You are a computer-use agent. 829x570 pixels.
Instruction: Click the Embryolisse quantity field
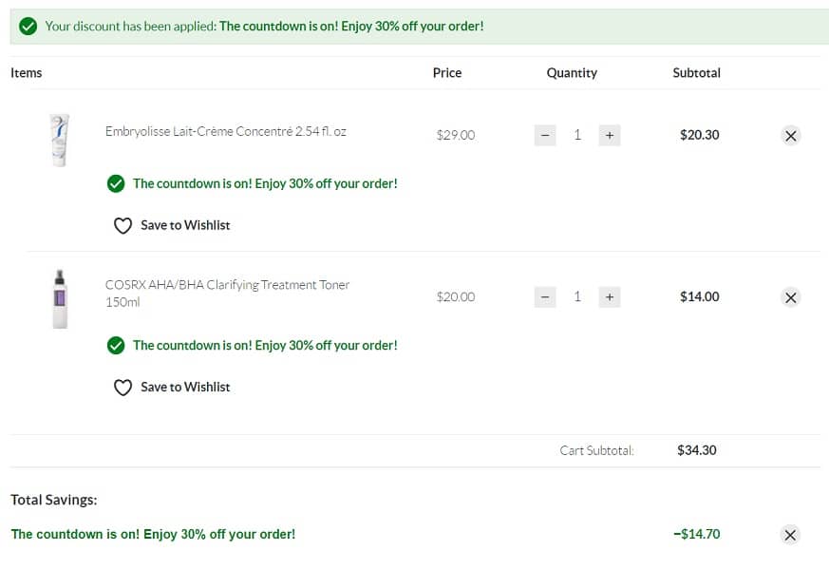pyautogui.click(x=577, y=135)
